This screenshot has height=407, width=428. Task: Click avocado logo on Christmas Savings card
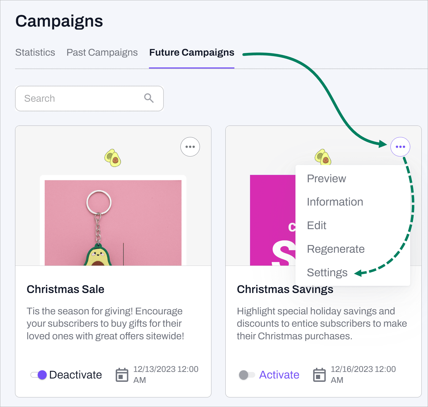click(x=323, y=157)
